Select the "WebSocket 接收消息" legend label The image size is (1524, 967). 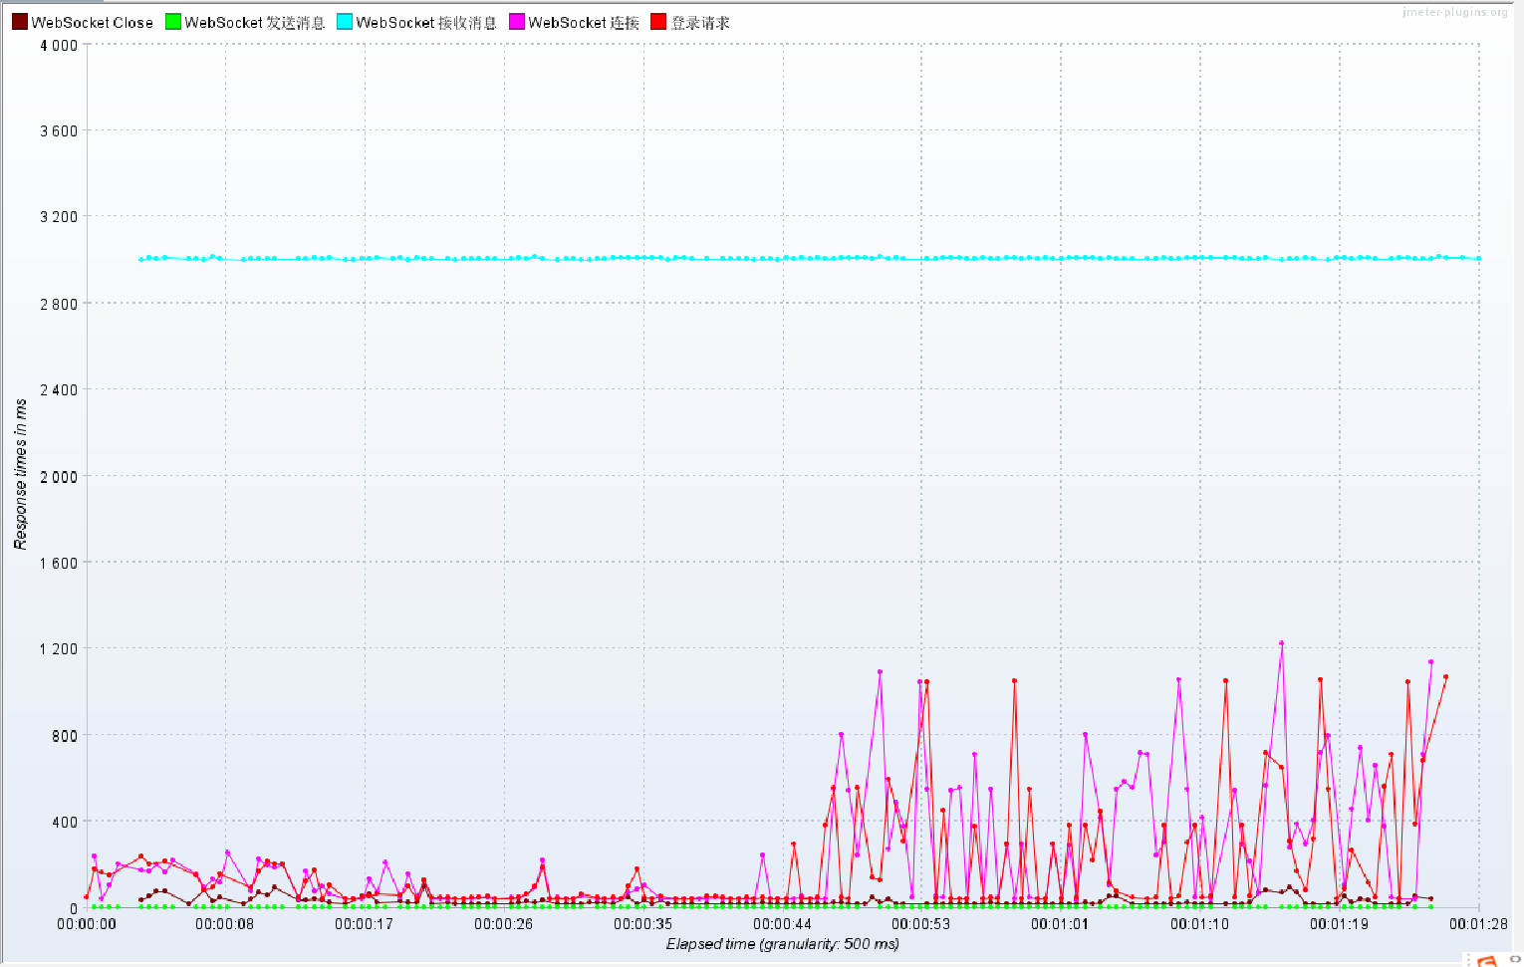(x=426, y=22)
